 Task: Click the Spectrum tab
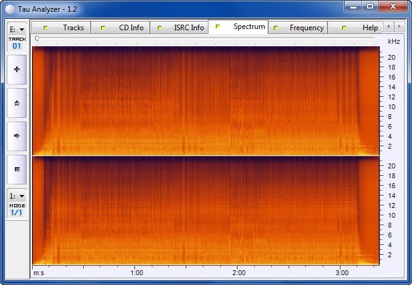(x=242, y=27)
